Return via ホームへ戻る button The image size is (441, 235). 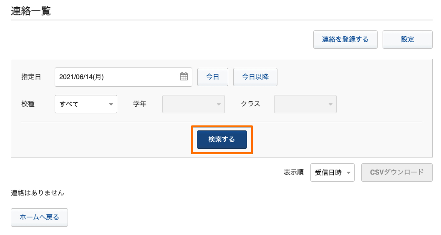point(39,217)
